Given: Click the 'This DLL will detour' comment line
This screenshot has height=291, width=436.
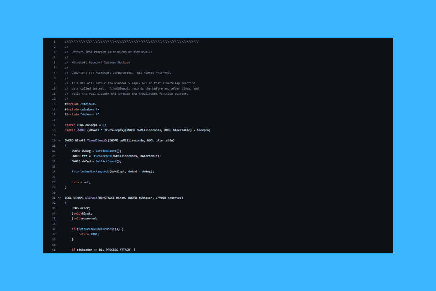Looking at the screenshot, I should coord(130,83).
